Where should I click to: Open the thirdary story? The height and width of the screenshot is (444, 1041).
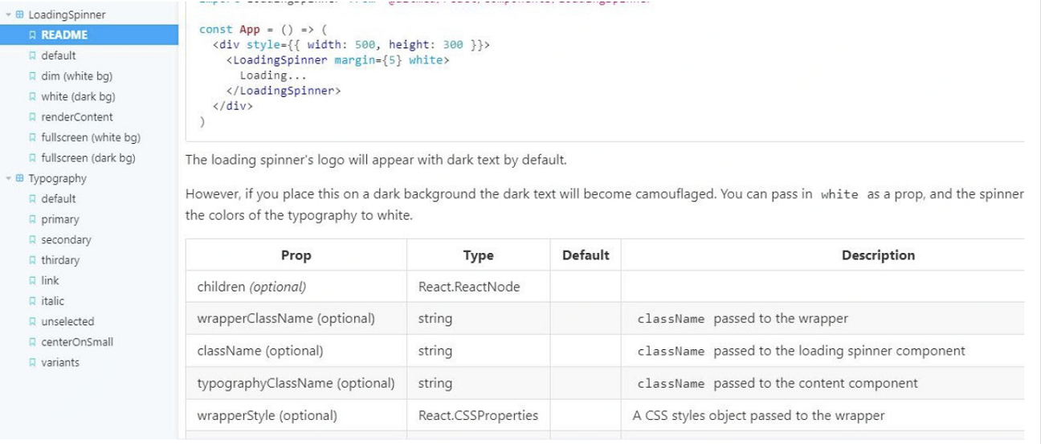pos(60,260)
